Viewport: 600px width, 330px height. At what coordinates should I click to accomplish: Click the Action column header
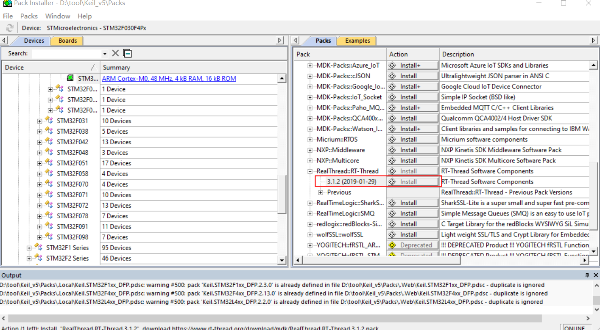tap(413, 54)
